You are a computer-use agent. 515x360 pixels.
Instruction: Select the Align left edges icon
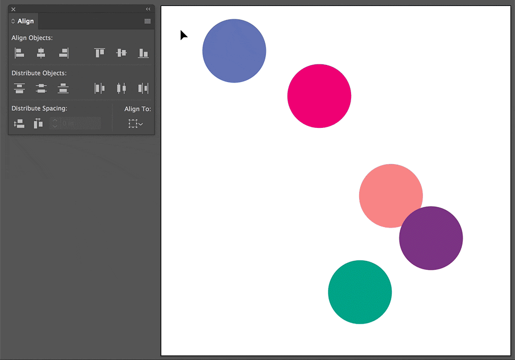19,53
